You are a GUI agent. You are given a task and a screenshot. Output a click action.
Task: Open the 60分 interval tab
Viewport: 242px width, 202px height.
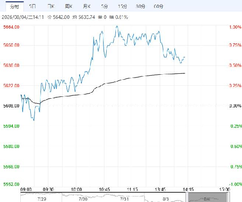coord(158,6)
